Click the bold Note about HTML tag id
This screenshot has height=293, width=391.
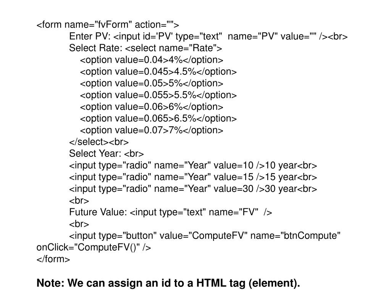168,283
